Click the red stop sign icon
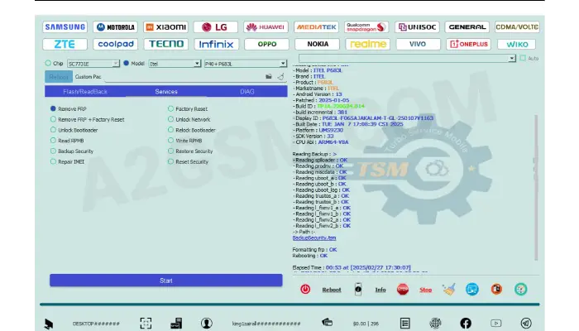The image size is (579, 331). [x=403, y=290]
